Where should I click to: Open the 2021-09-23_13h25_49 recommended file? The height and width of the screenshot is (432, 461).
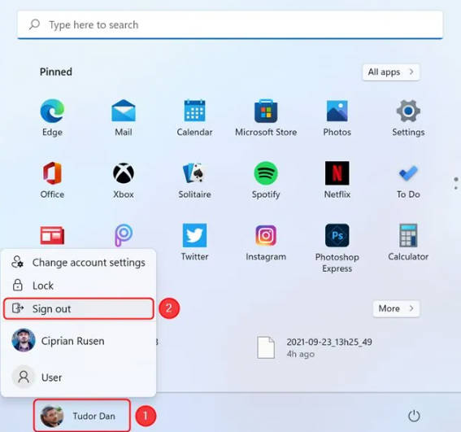(315, 347)
